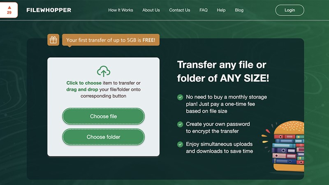
Task: Click the 'Click to choose' text
Action: 84,83
